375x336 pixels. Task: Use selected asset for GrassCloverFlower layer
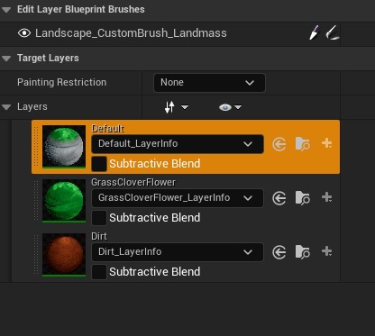(279, 198)
